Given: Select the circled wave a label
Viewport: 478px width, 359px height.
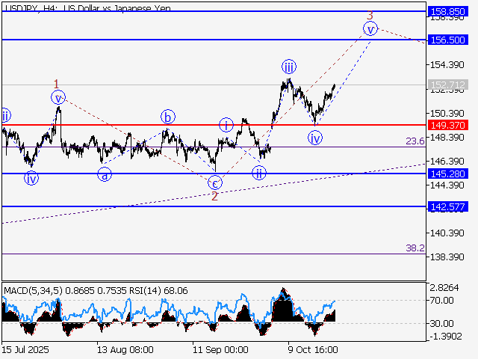Looking at the screenshot, I should coord(105,174).
